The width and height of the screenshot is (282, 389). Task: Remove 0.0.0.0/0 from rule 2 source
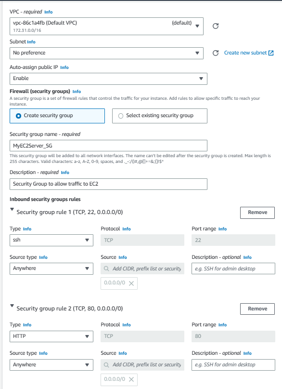(131, 379)
